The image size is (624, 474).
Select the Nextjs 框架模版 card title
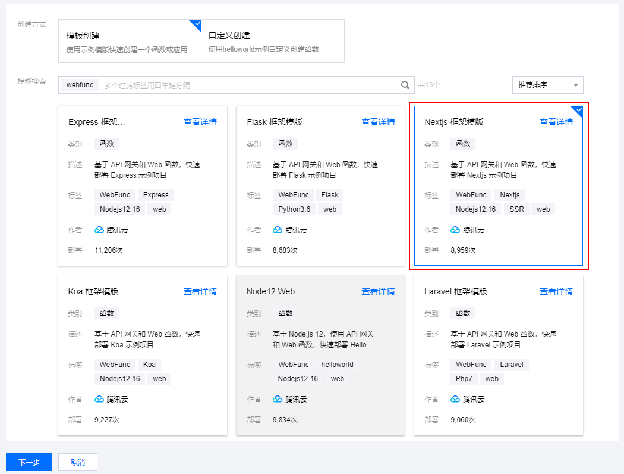(x=454, y=122)
